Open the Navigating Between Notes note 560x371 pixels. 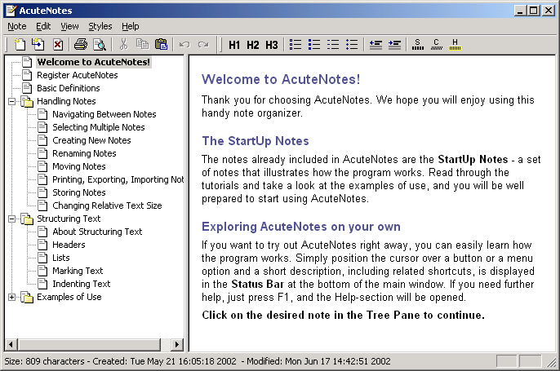pyautogui.click(x=104, y=114)
